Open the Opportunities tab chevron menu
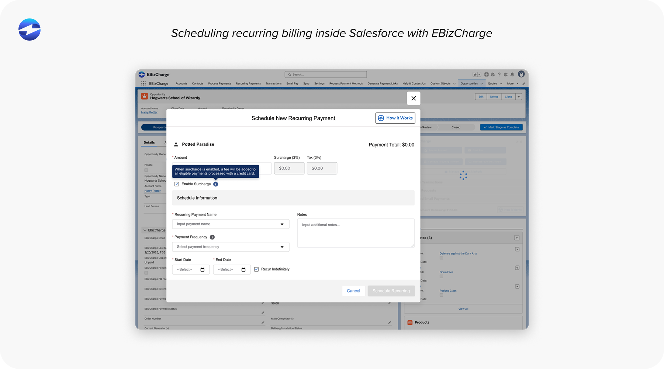 481,83
